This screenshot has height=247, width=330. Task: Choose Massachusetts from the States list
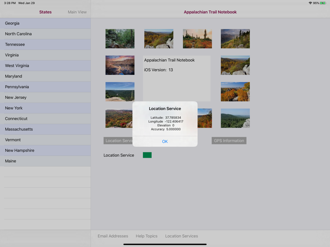45,129
